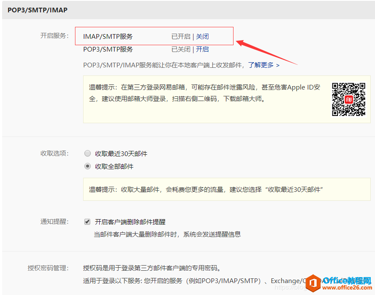Toggle the 开启客户端删除邮件提醒 checkbox
375x295 pixels.
point(87,222)
